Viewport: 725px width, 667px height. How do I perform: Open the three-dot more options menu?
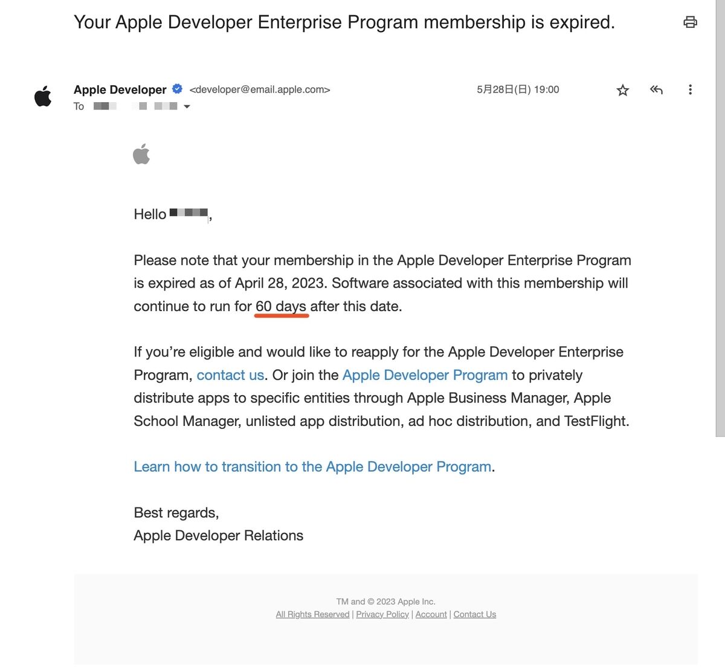point(690,90)
